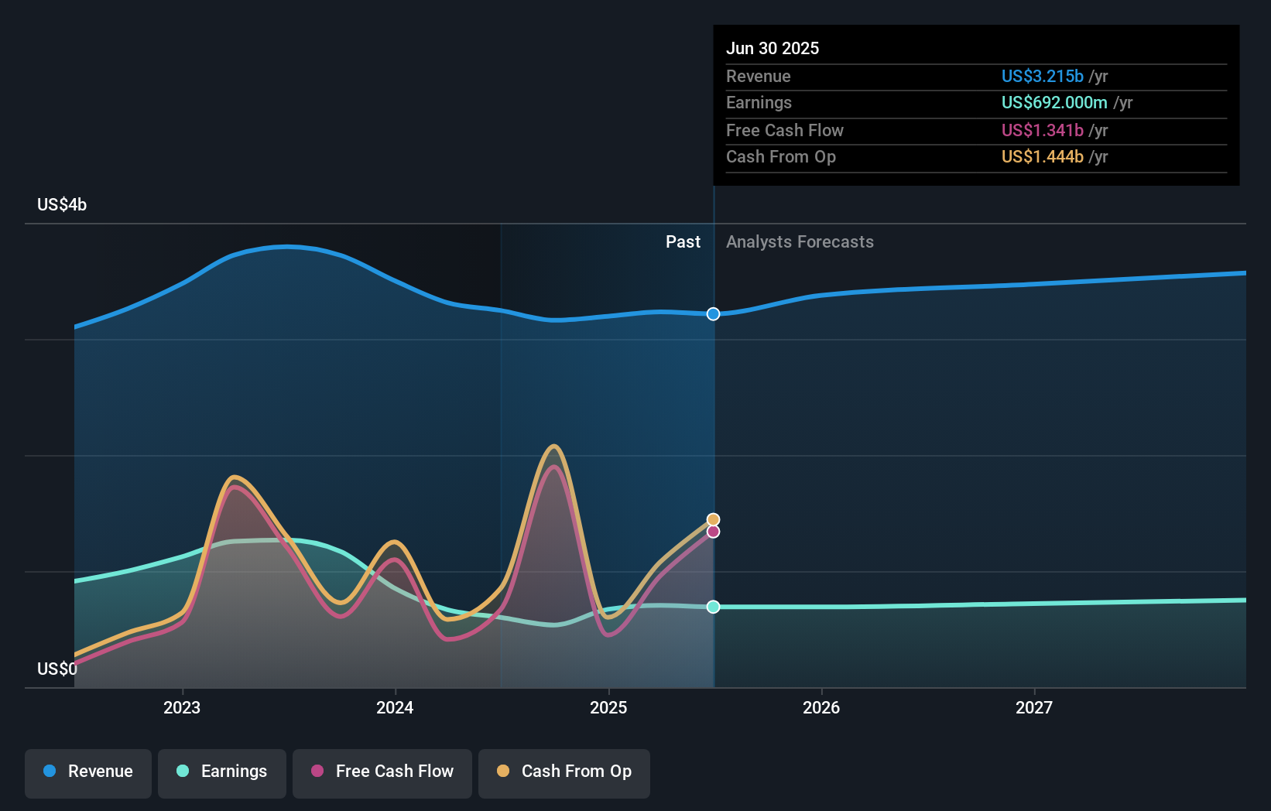Click the orange Cash From Op data point
The width and height of the screenshot is (1271, 811).
(x=713, y=519)
